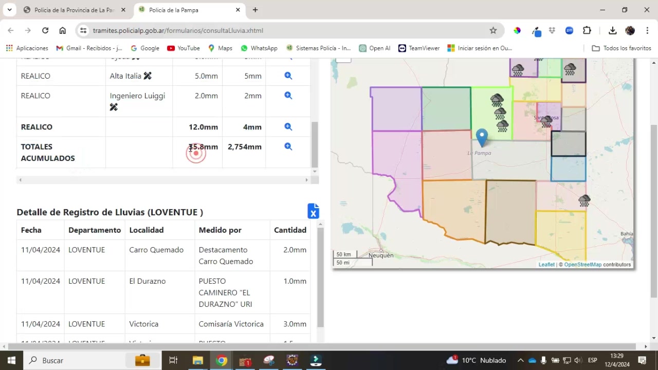Open Google bookmark

(x=145, y=48)
